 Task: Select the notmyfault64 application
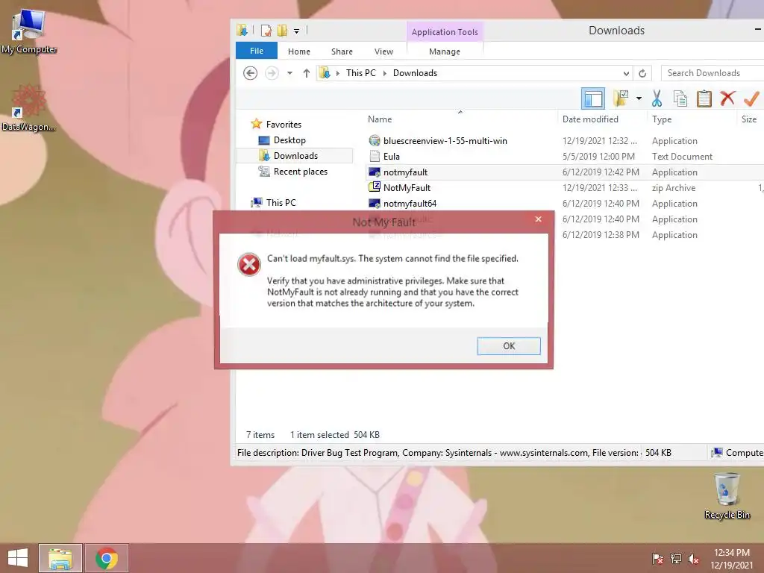point(410,203)
